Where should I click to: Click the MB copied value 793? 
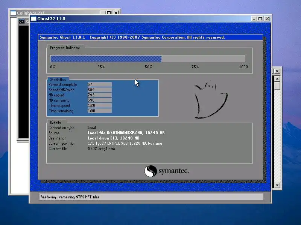pyautogui.click(x=100, y=95)
